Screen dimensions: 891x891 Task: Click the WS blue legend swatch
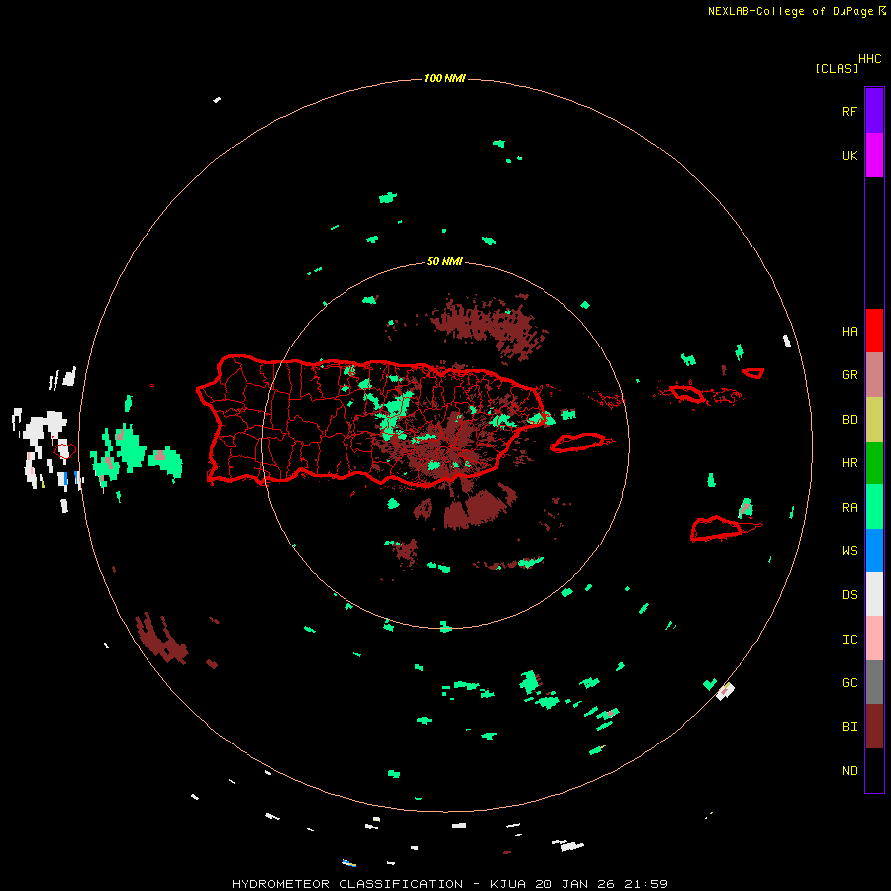pyautogui.click(x=874, y=550)
